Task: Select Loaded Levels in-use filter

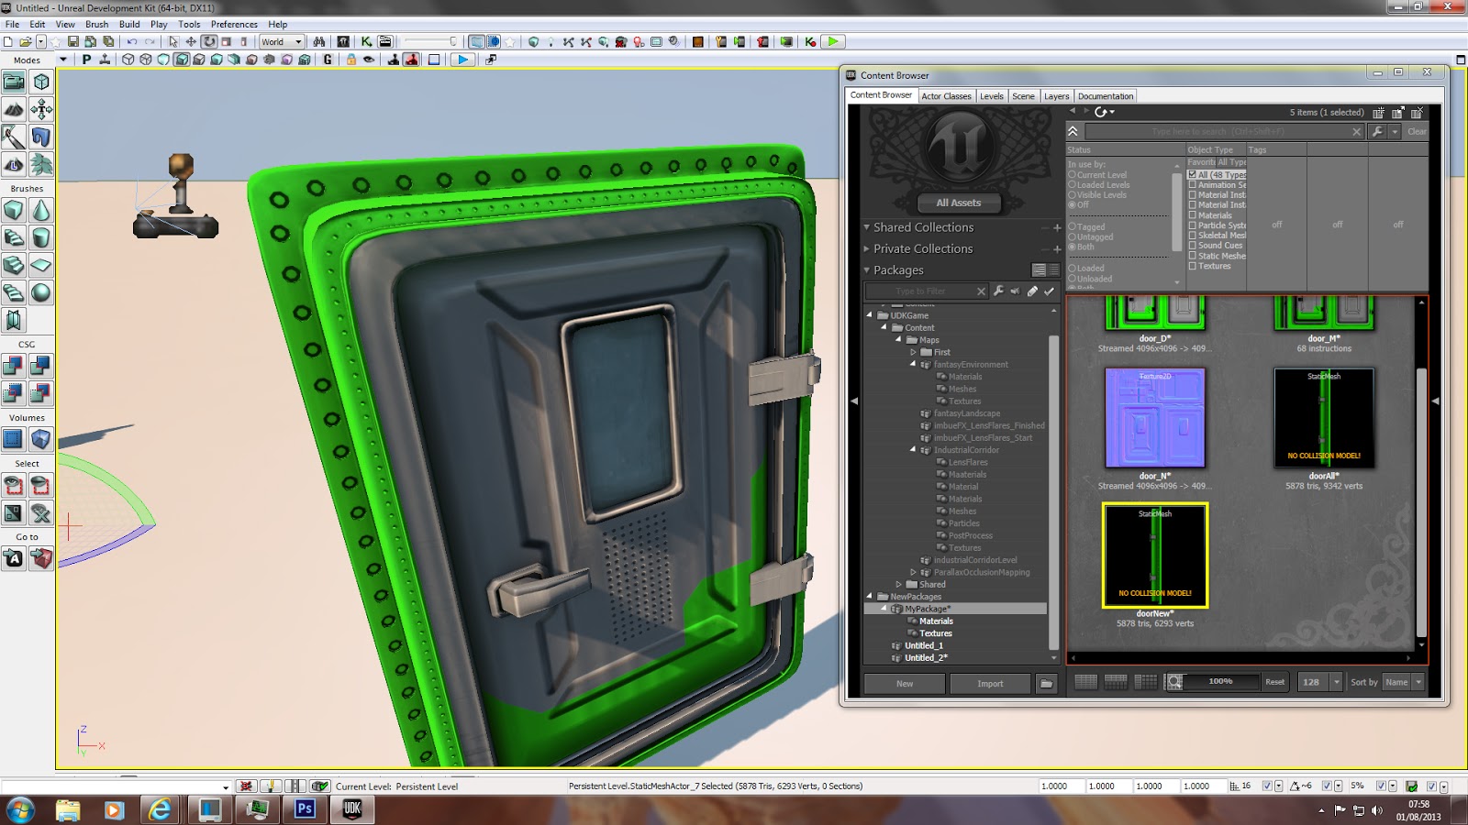Action: pos(1098,185)
